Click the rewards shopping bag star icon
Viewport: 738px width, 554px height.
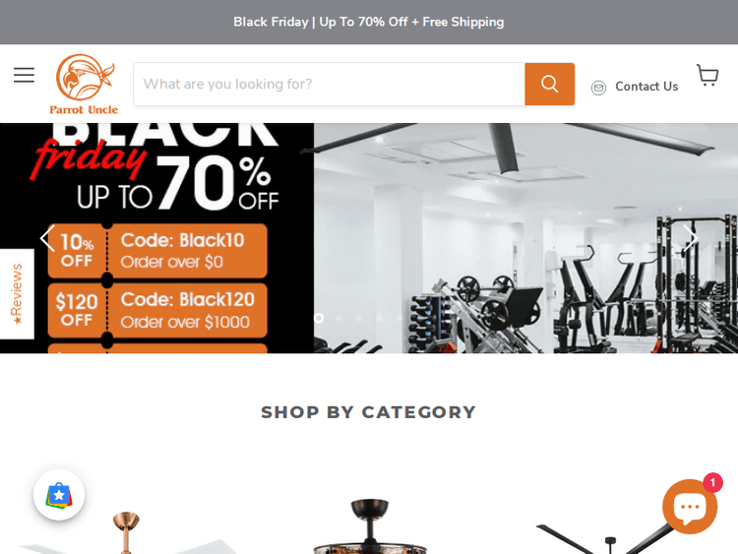coord(59,495)
